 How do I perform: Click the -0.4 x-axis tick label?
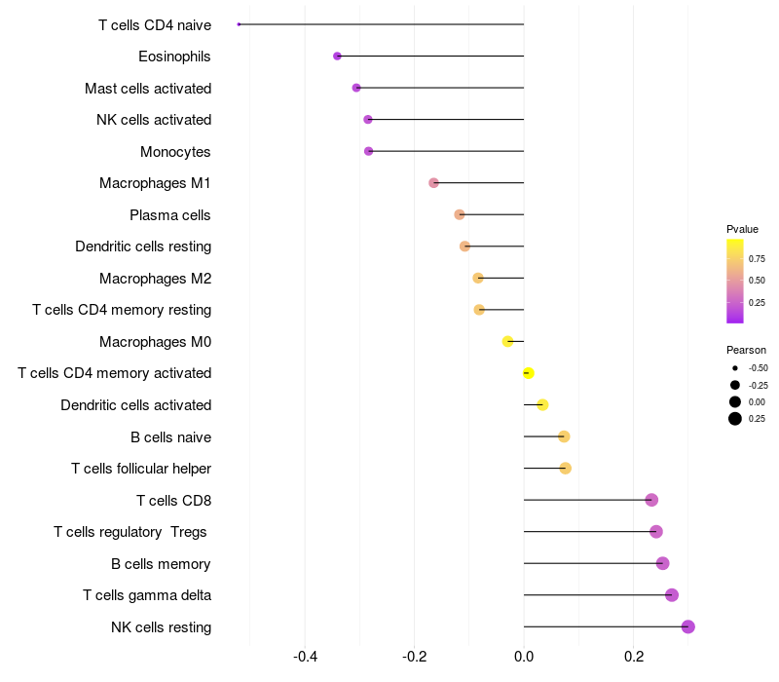305,657
